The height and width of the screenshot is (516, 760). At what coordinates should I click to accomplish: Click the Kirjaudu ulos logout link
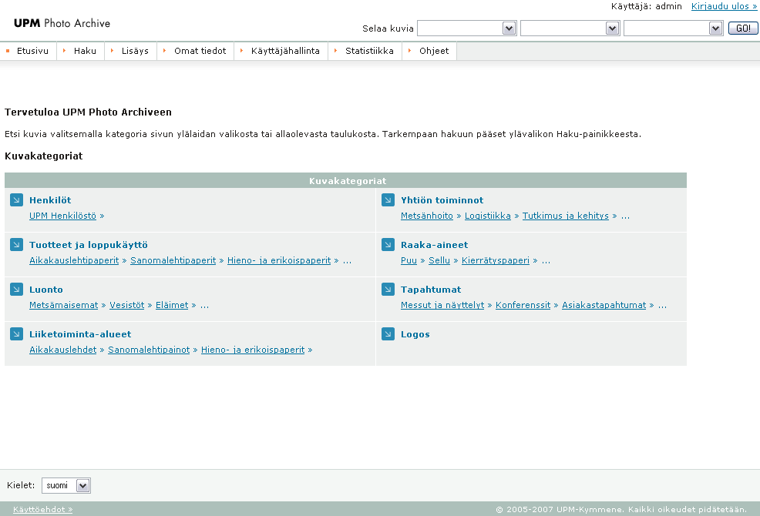coord(724,6)
